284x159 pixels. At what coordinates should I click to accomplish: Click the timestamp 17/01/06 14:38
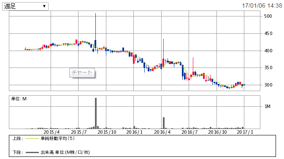262,5
